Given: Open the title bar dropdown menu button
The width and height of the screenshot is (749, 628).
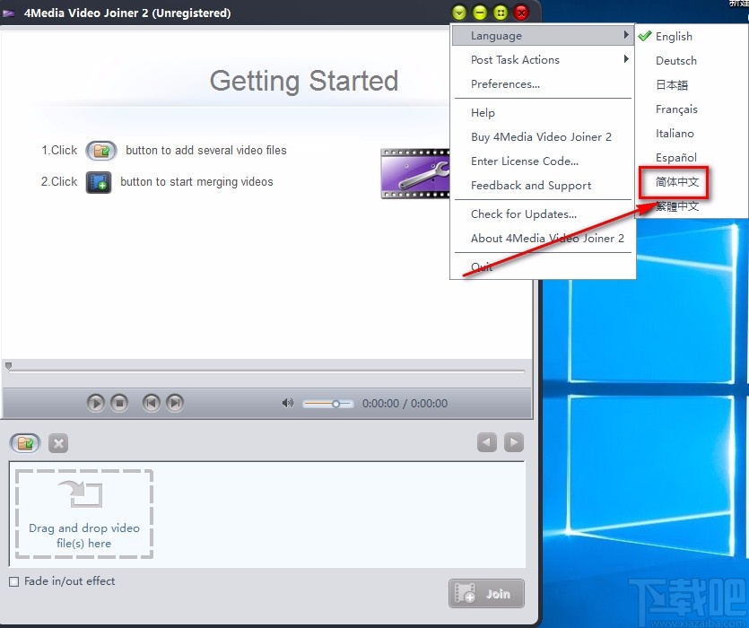Looking at the screenshot, I should tap(459, 13).
